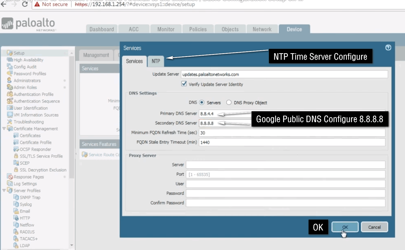Select the Authentication Sequence icon
The height and width of the screenshot is (250, 405).
pyautogui.click(x=10, y=101)
